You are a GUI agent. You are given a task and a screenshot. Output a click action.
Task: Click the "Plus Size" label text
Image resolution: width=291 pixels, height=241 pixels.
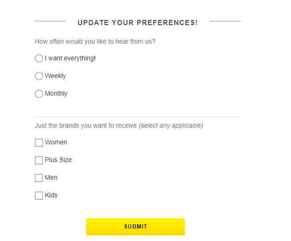coord(58,160)
